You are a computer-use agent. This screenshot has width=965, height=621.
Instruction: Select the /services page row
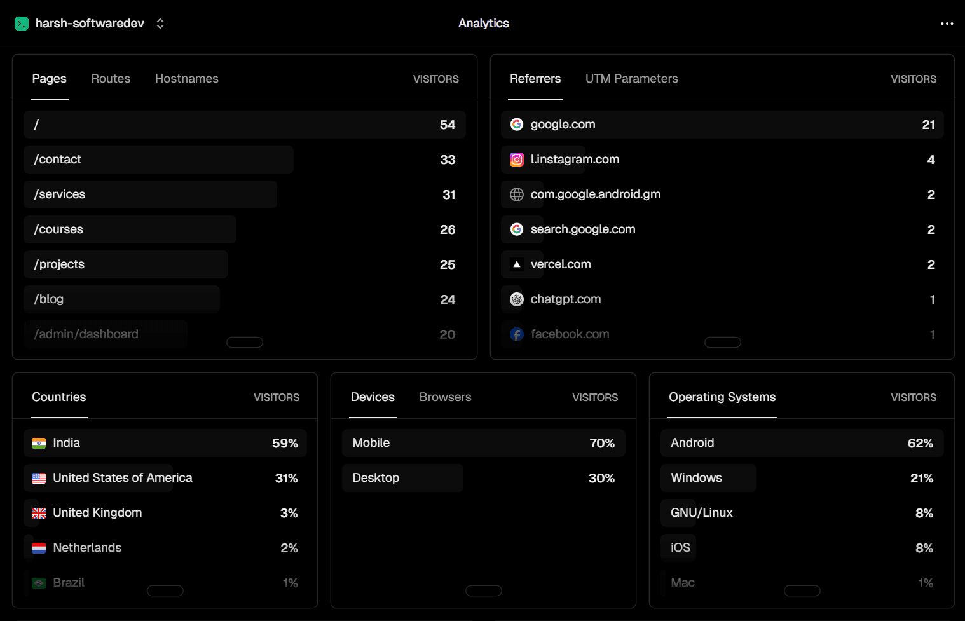pos(245,194)
